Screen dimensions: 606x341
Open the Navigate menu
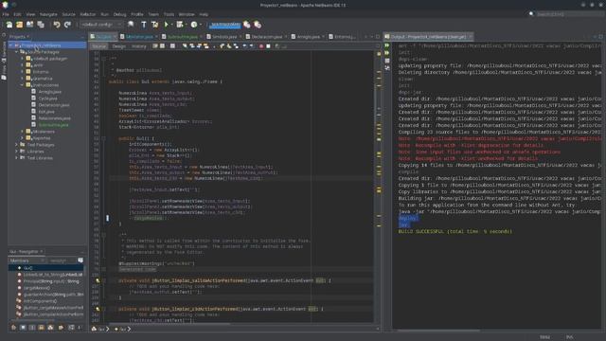click(48, 14)
